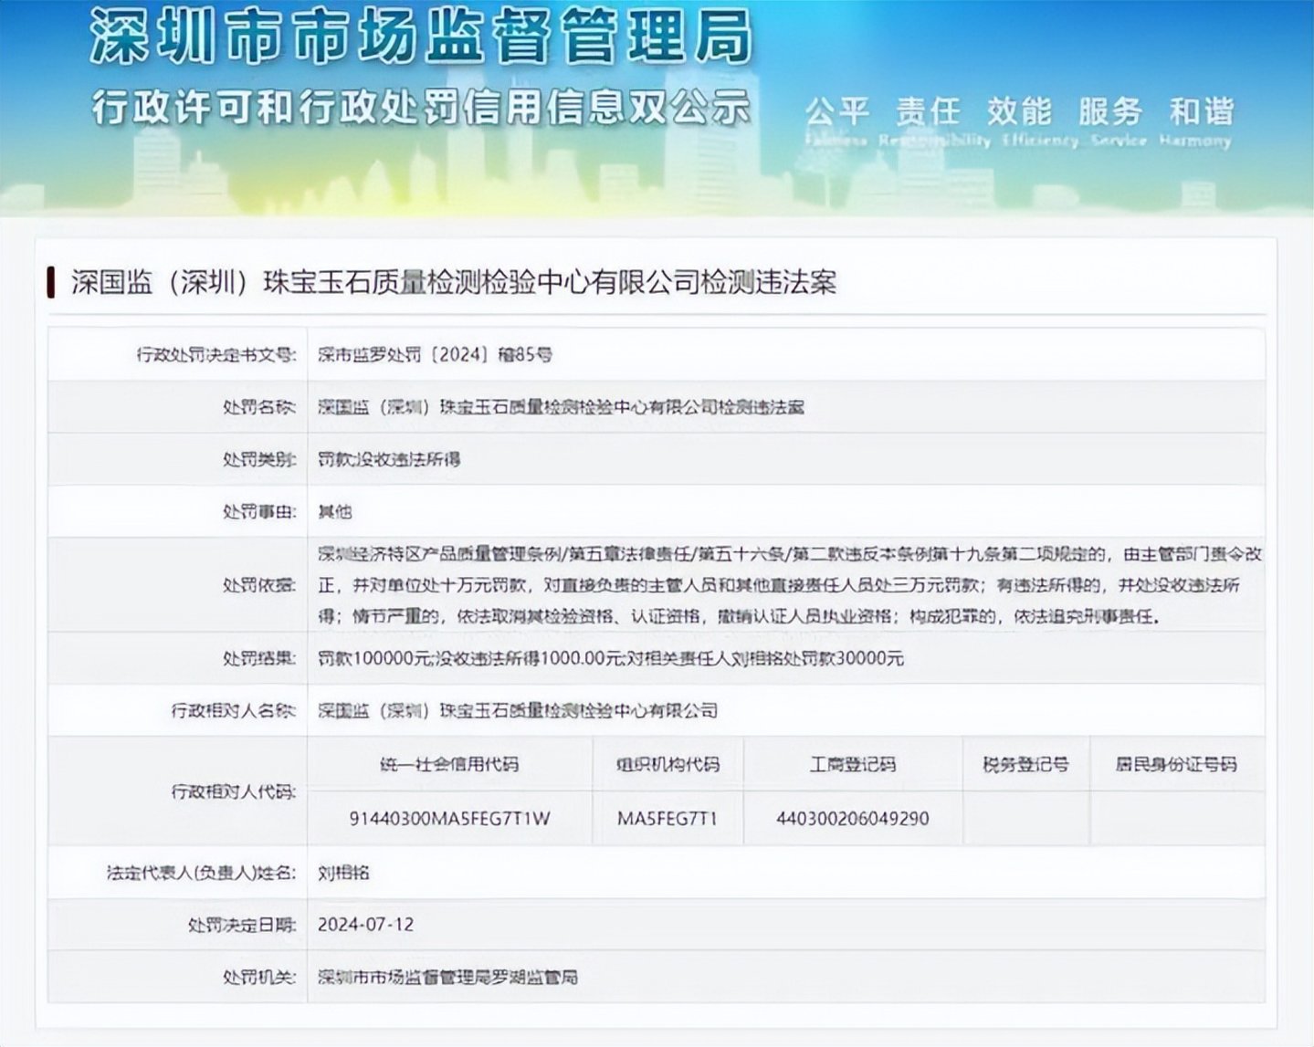Screen dimensions: 1314x1047
Task: Click the 责任 slogan text in banner
Action: (x=927, y=112)
